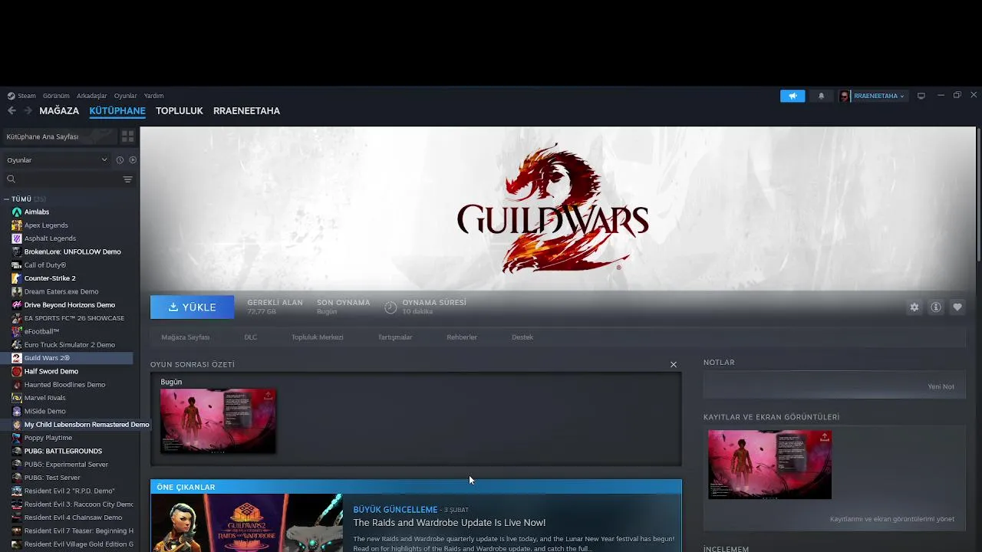Click the back navigation arrow
Image resolution: width=982 pixels, height=552 pixels.
coord(12,110)
